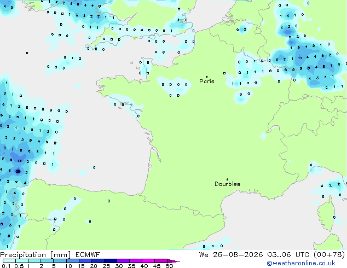Click the '0.5' legend scale label

[19, 266]
